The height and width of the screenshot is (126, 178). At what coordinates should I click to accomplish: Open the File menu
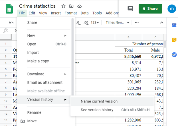[22, 13]
